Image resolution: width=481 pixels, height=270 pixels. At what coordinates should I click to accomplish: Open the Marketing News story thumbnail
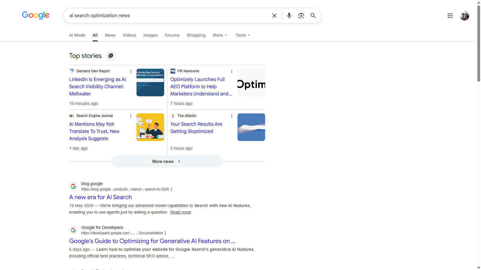point(150,82)
